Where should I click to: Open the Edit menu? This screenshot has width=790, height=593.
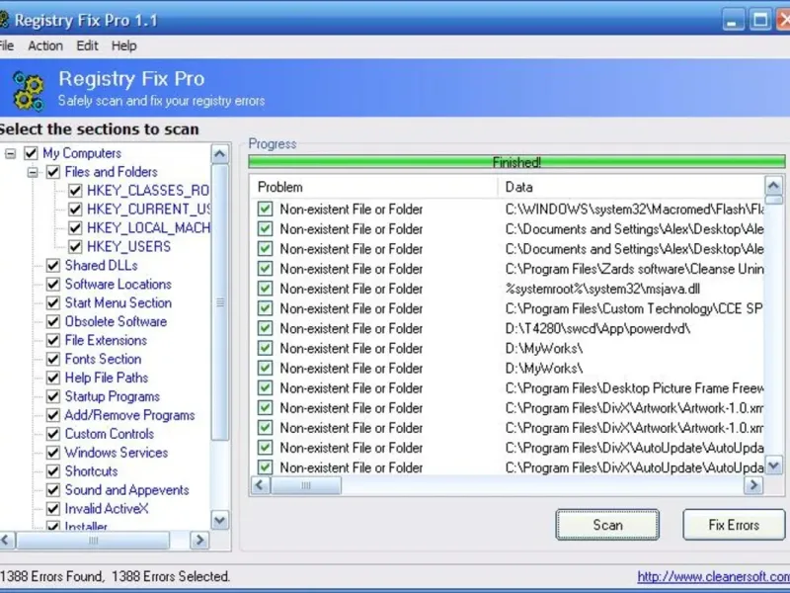point(87,45)
